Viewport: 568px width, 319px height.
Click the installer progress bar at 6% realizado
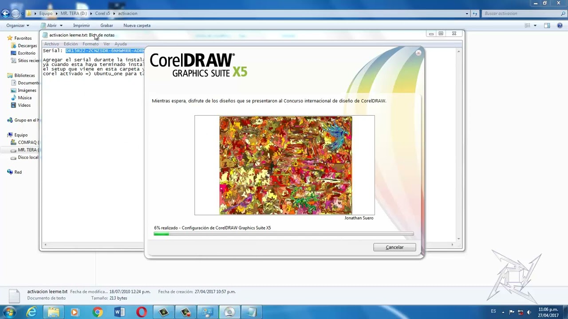tap(284, 234)
